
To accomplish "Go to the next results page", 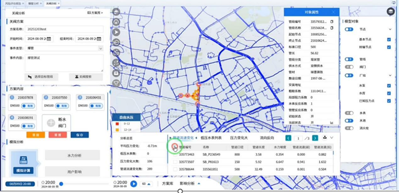I will point(315,138).
